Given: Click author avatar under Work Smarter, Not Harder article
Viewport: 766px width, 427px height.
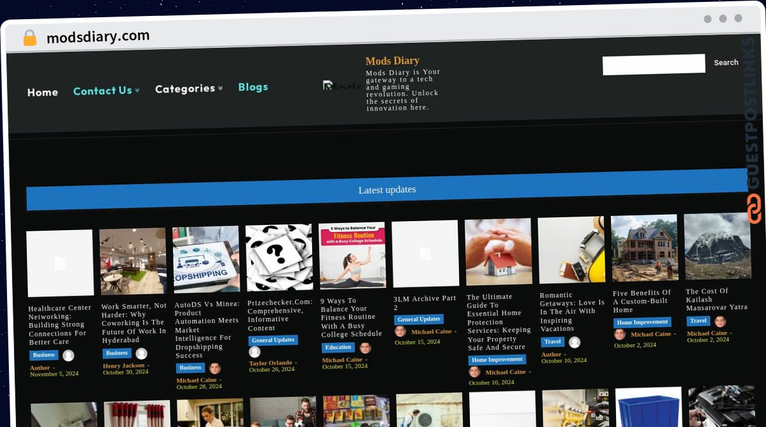Looking at the screenshot, I should [x=141, y=354].
